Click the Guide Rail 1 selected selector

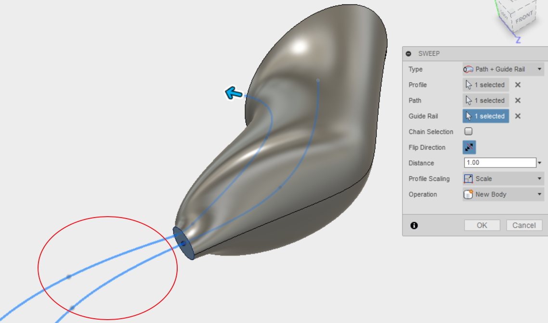[x=486, y=116]
